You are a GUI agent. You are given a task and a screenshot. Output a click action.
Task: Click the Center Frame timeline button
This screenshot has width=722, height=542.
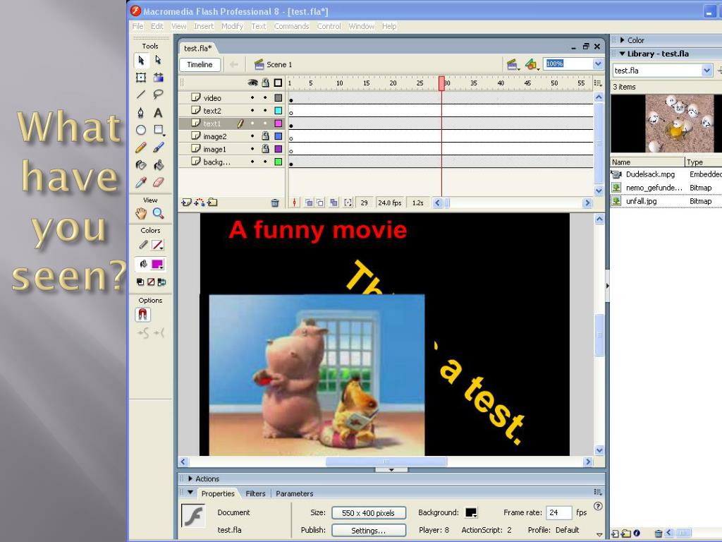pyautogui.click(x=294, y=203)
